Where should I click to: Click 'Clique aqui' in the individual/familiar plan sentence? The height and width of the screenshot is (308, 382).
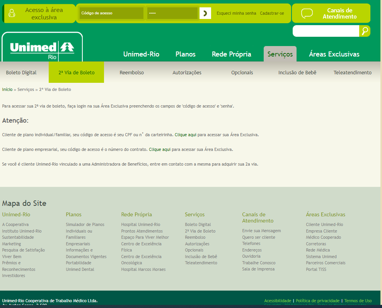click(x=186, y=135)
